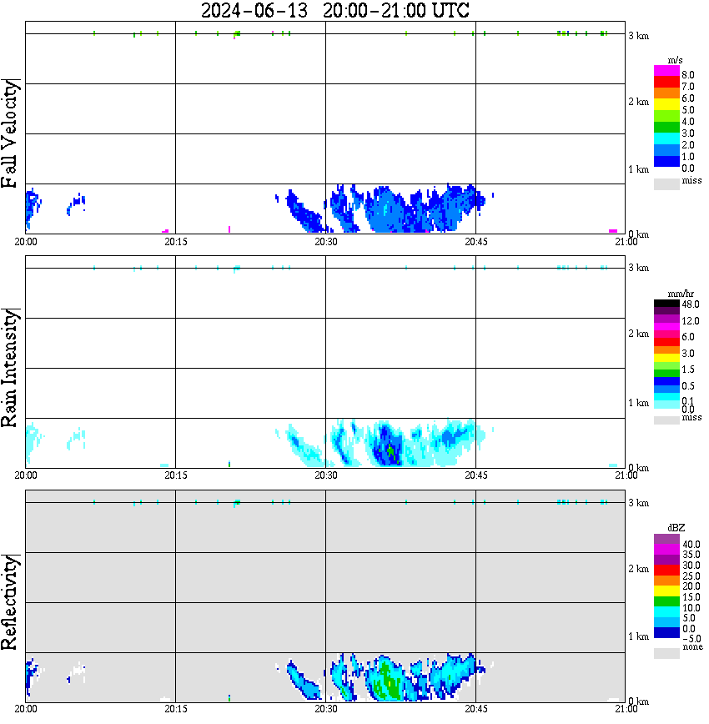Click 20:45 tick under Rain Intensity plot

476,475
